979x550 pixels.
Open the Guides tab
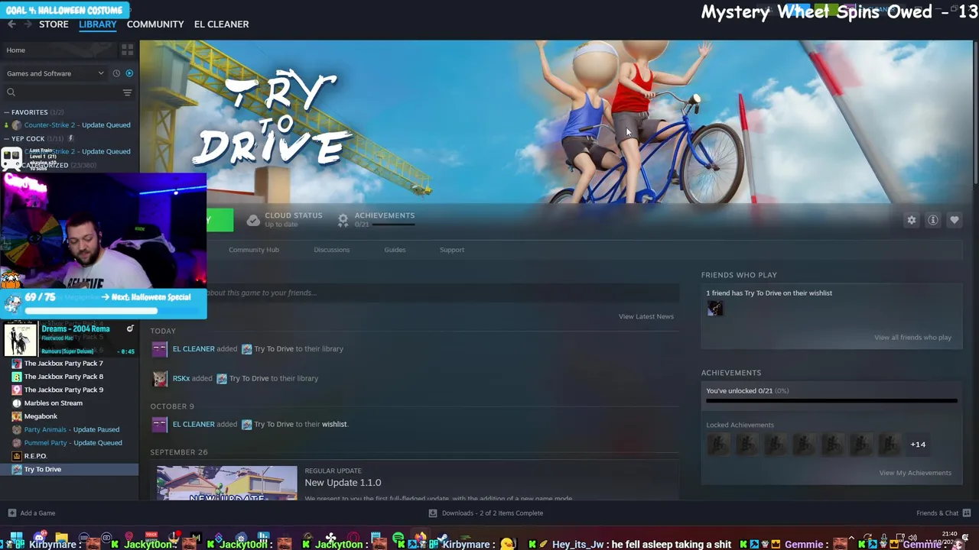[395, 250]
